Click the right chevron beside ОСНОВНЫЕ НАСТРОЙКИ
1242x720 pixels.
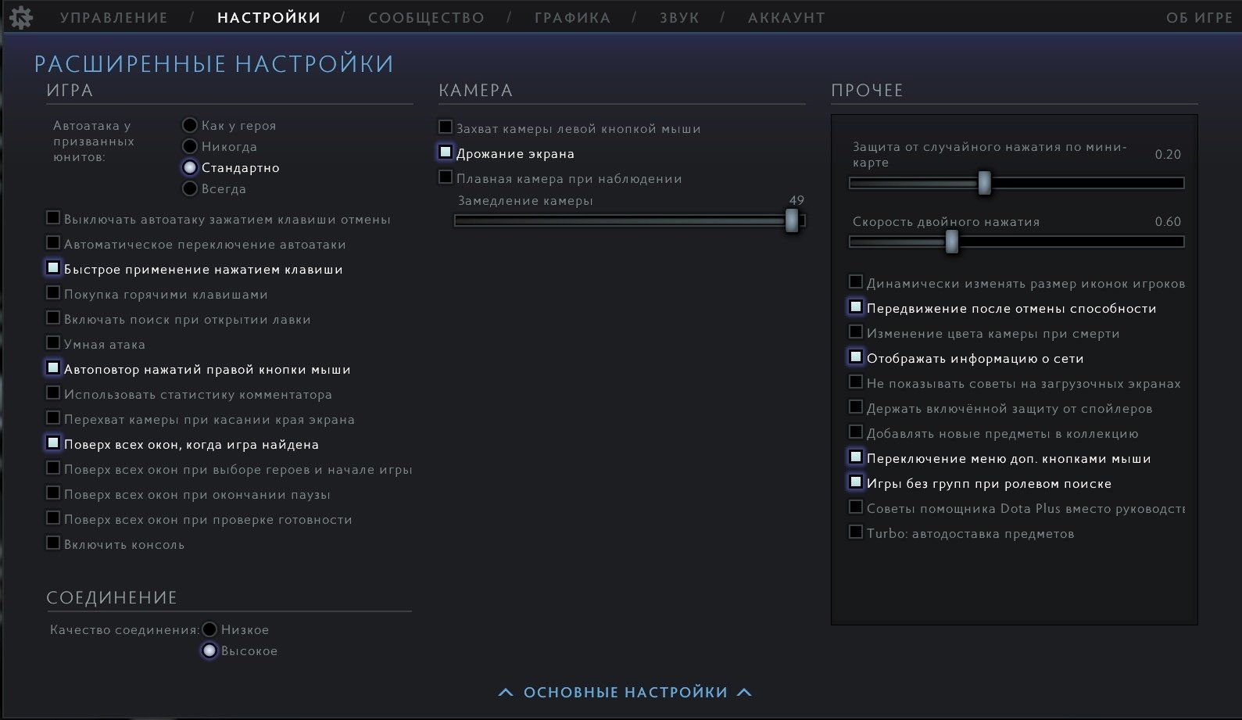[744, 692]
